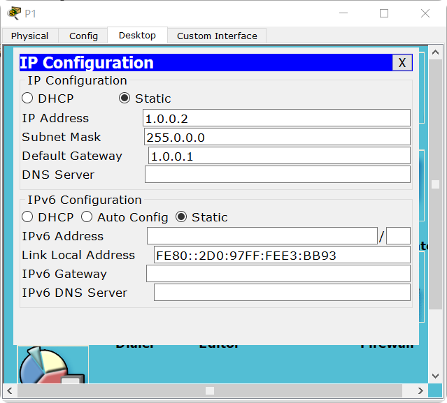
Task: Close the IP Configuration panel with X
Action: point(402,63)
